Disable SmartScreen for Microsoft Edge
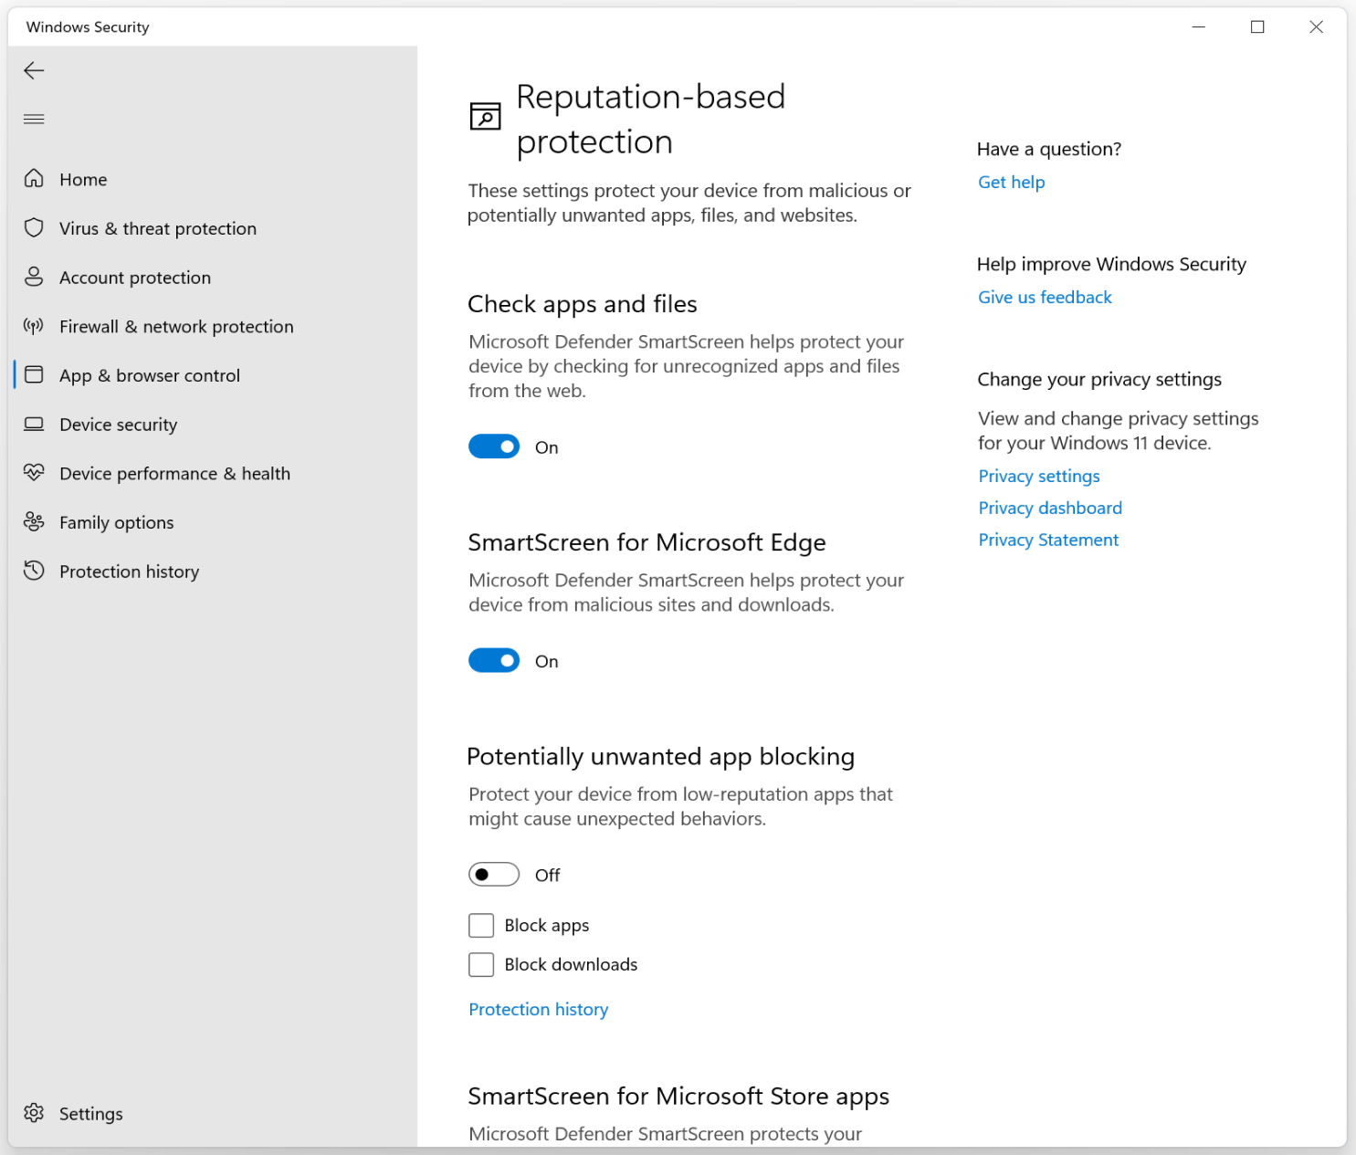 [494, 660]
